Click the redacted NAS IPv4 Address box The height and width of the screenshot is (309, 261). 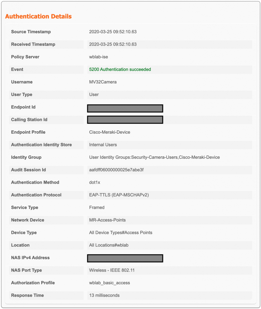click(125, 258)
